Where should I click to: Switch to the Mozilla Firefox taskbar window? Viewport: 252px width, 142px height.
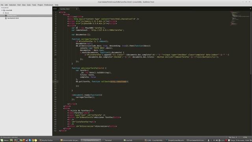pos(46,140)
